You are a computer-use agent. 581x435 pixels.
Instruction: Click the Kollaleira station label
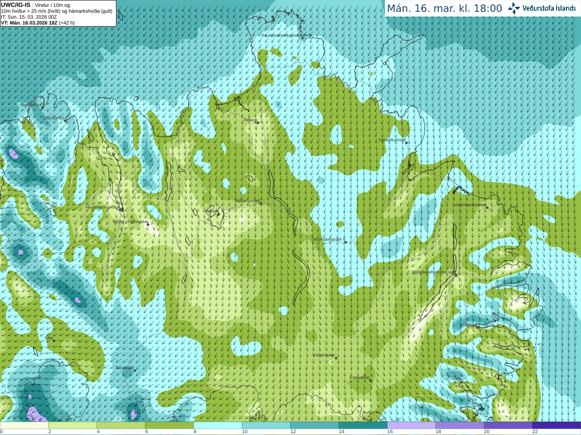point(468,325)
